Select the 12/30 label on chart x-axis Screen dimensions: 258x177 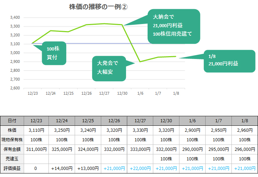pyautogui.click(x=122, y=94)
